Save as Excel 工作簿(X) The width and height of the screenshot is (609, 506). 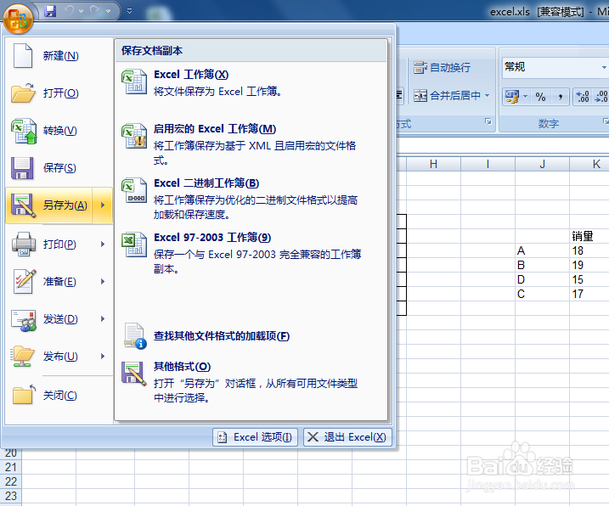pyautogui.click(x=251, y=82)
